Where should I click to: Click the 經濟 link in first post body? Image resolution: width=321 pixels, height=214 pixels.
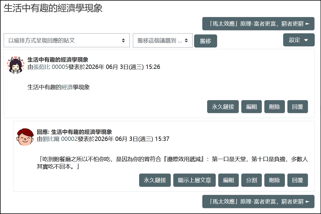tap(67, 87)
